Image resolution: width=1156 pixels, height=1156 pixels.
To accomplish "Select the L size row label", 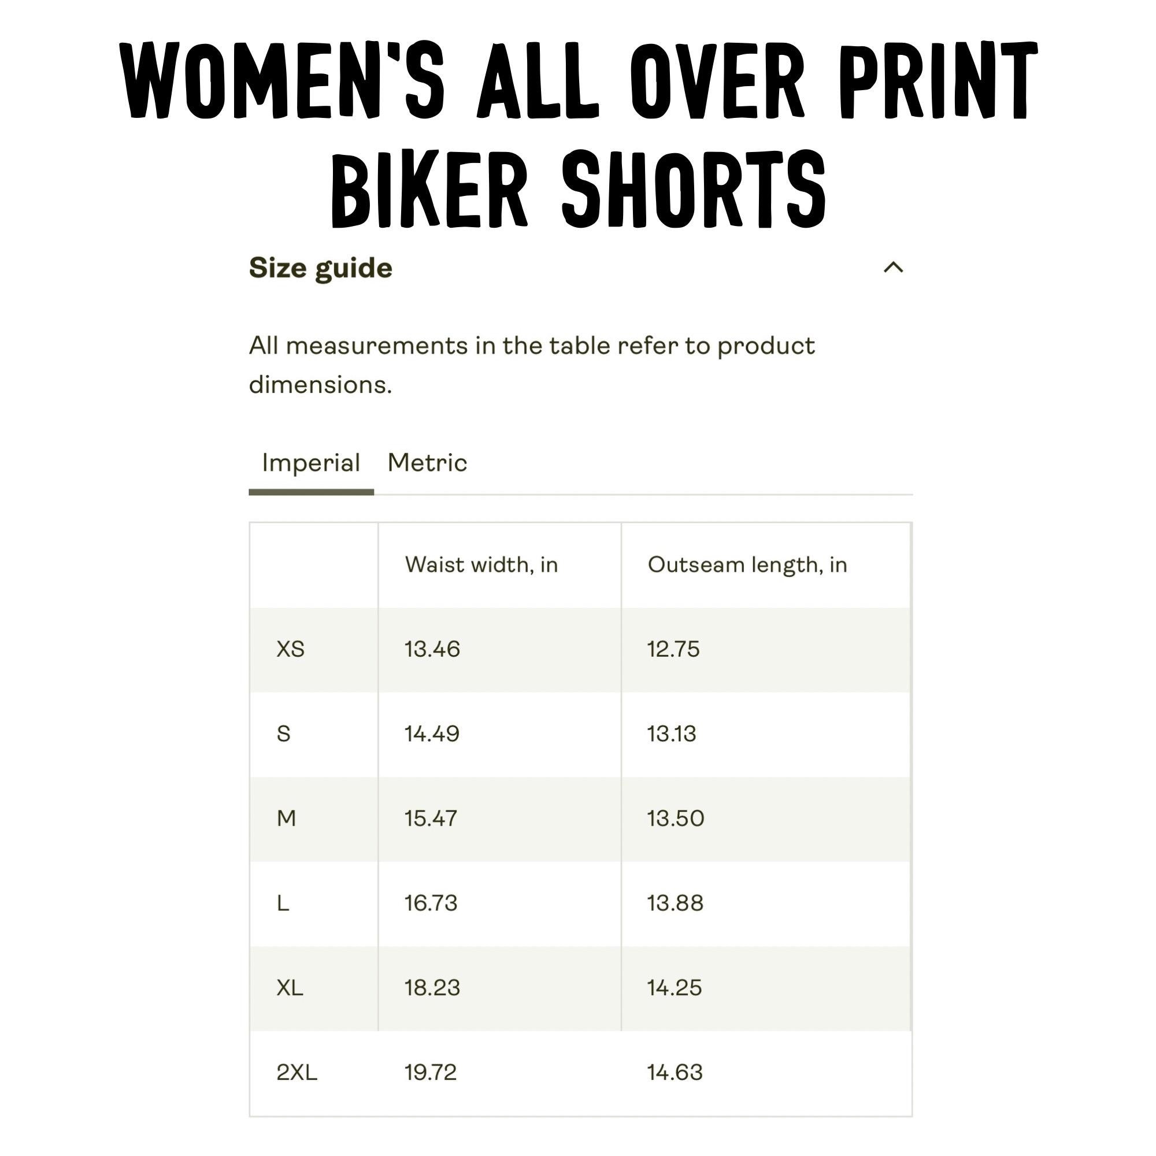I will point(283,903).
